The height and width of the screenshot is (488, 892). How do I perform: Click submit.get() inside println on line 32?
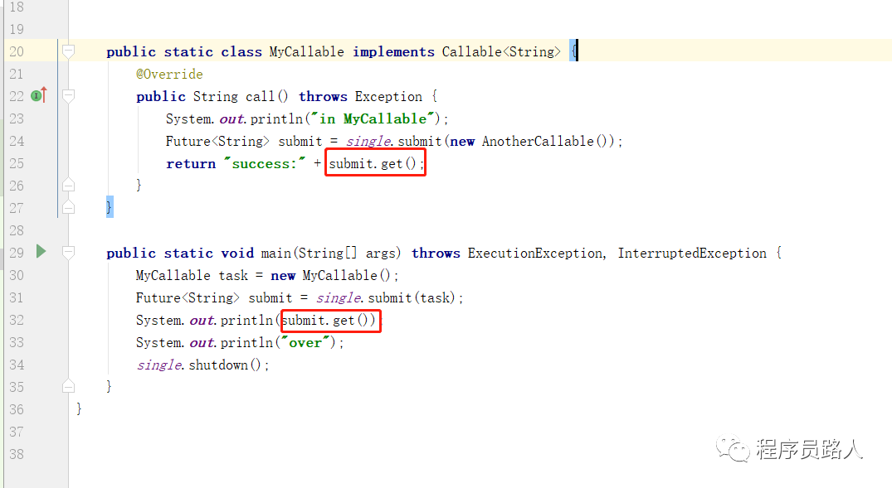point(326,321)
